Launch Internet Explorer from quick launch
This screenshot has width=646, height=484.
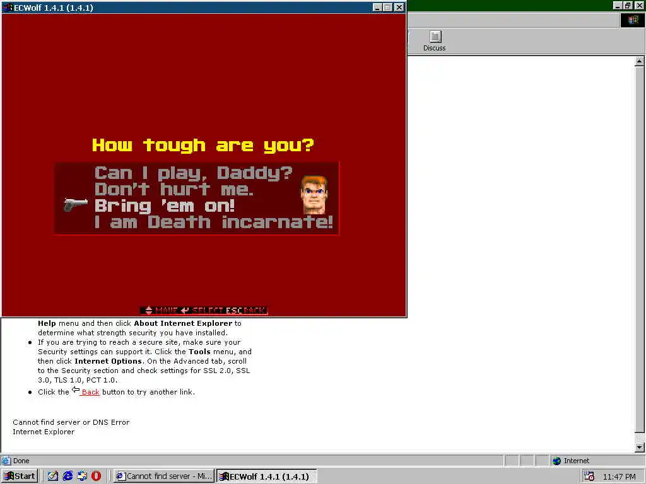click(x=68, y=476)
